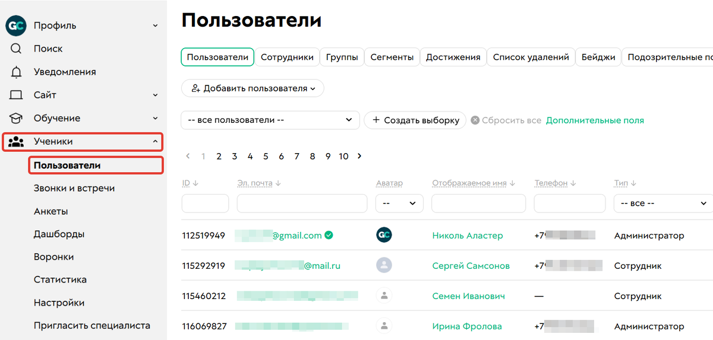Click the ID filter input field
The width and height of the screenshot is (713, 340).
coord(205,203)
